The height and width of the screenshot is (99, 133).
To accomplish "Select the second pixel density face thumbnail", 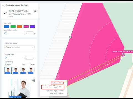I will click(x=16, y=71).
